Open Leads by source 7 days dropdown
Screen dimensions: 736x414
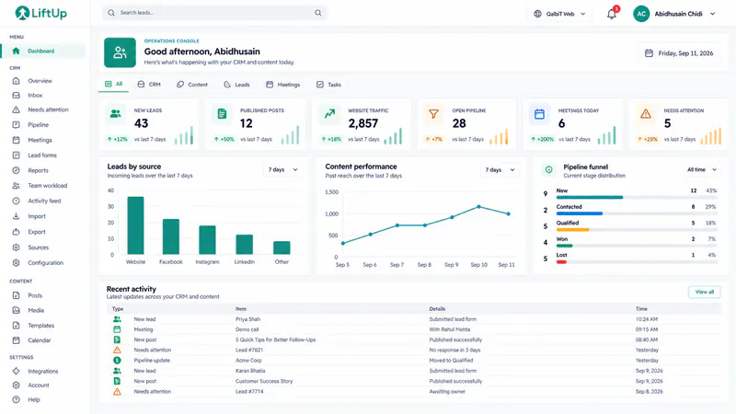point(283,170)
